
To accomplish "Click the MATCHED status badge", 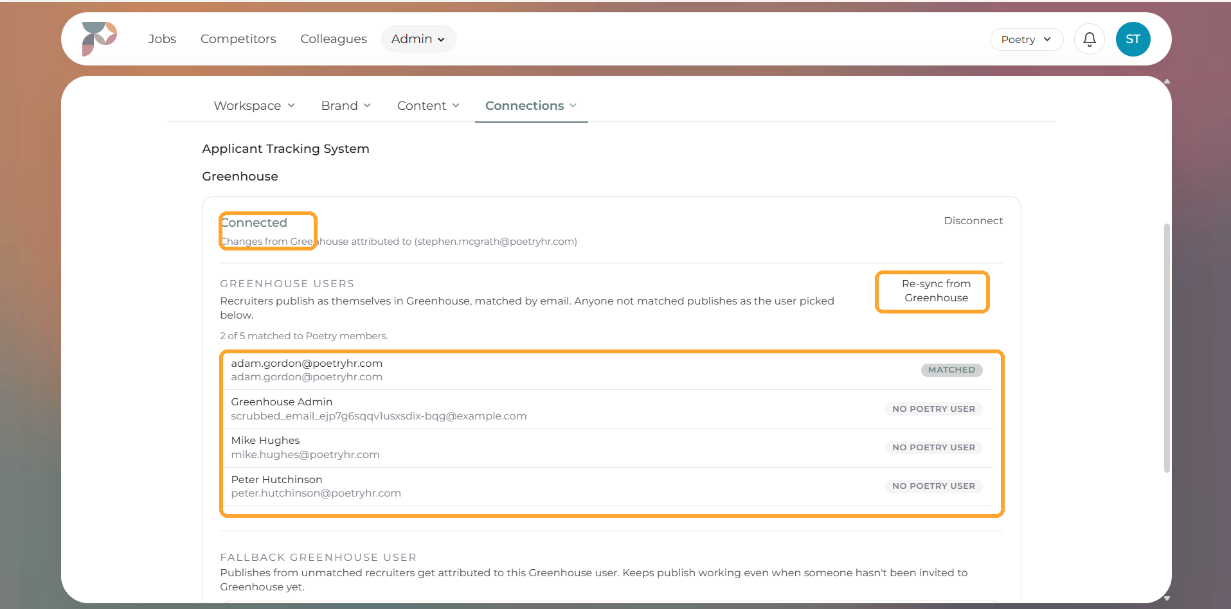I will tap(951, 370).
